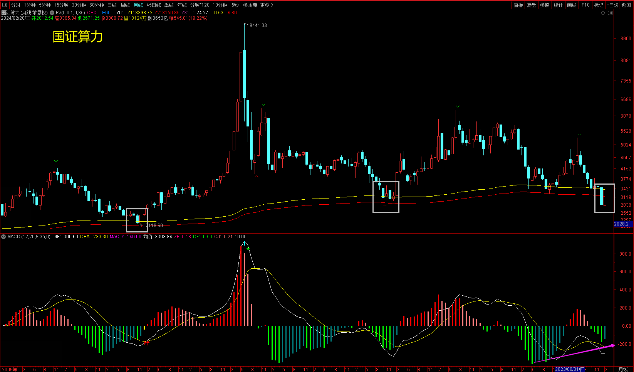Click the 9441.03 peak price label

258,25
